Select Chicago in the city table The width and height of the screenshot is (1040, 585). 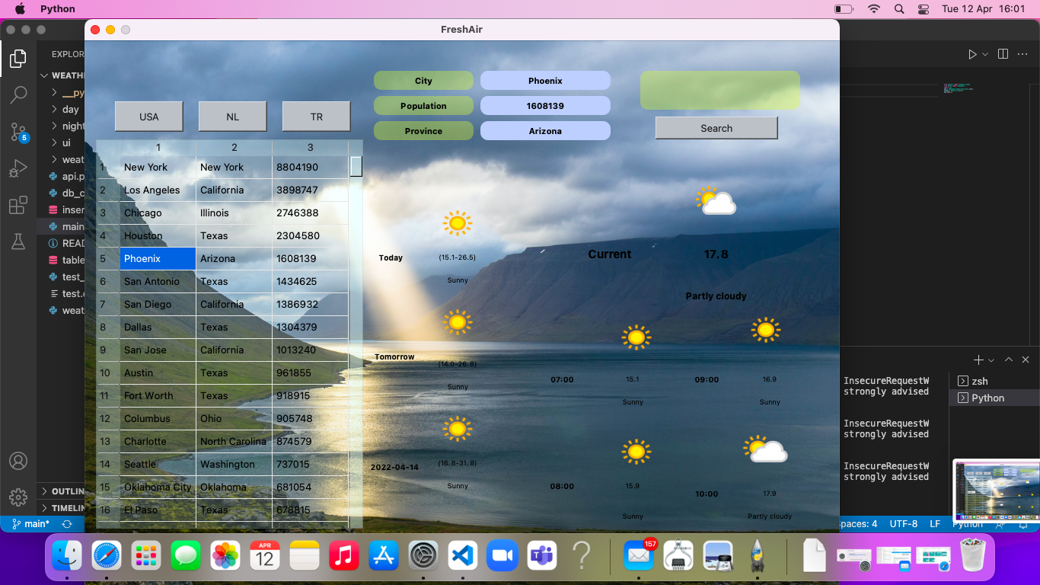click(x=158, y=213)
